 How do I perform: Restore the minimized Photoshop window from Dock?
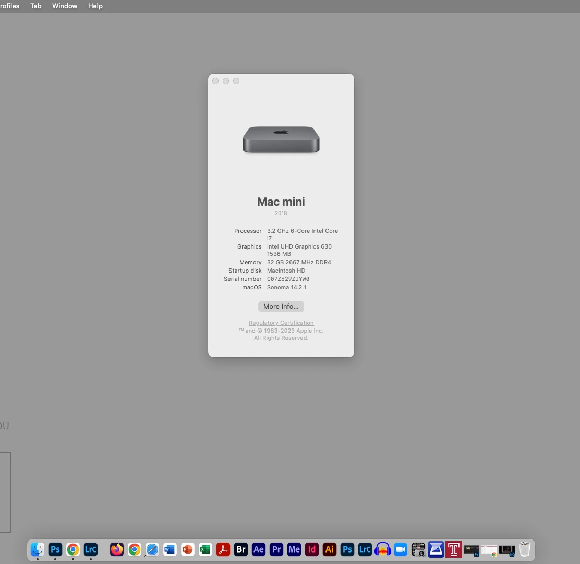tap(472, 550)
